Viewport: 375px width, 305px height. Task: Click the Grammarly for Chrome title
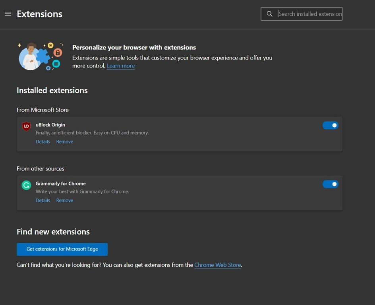click(60, 183)
